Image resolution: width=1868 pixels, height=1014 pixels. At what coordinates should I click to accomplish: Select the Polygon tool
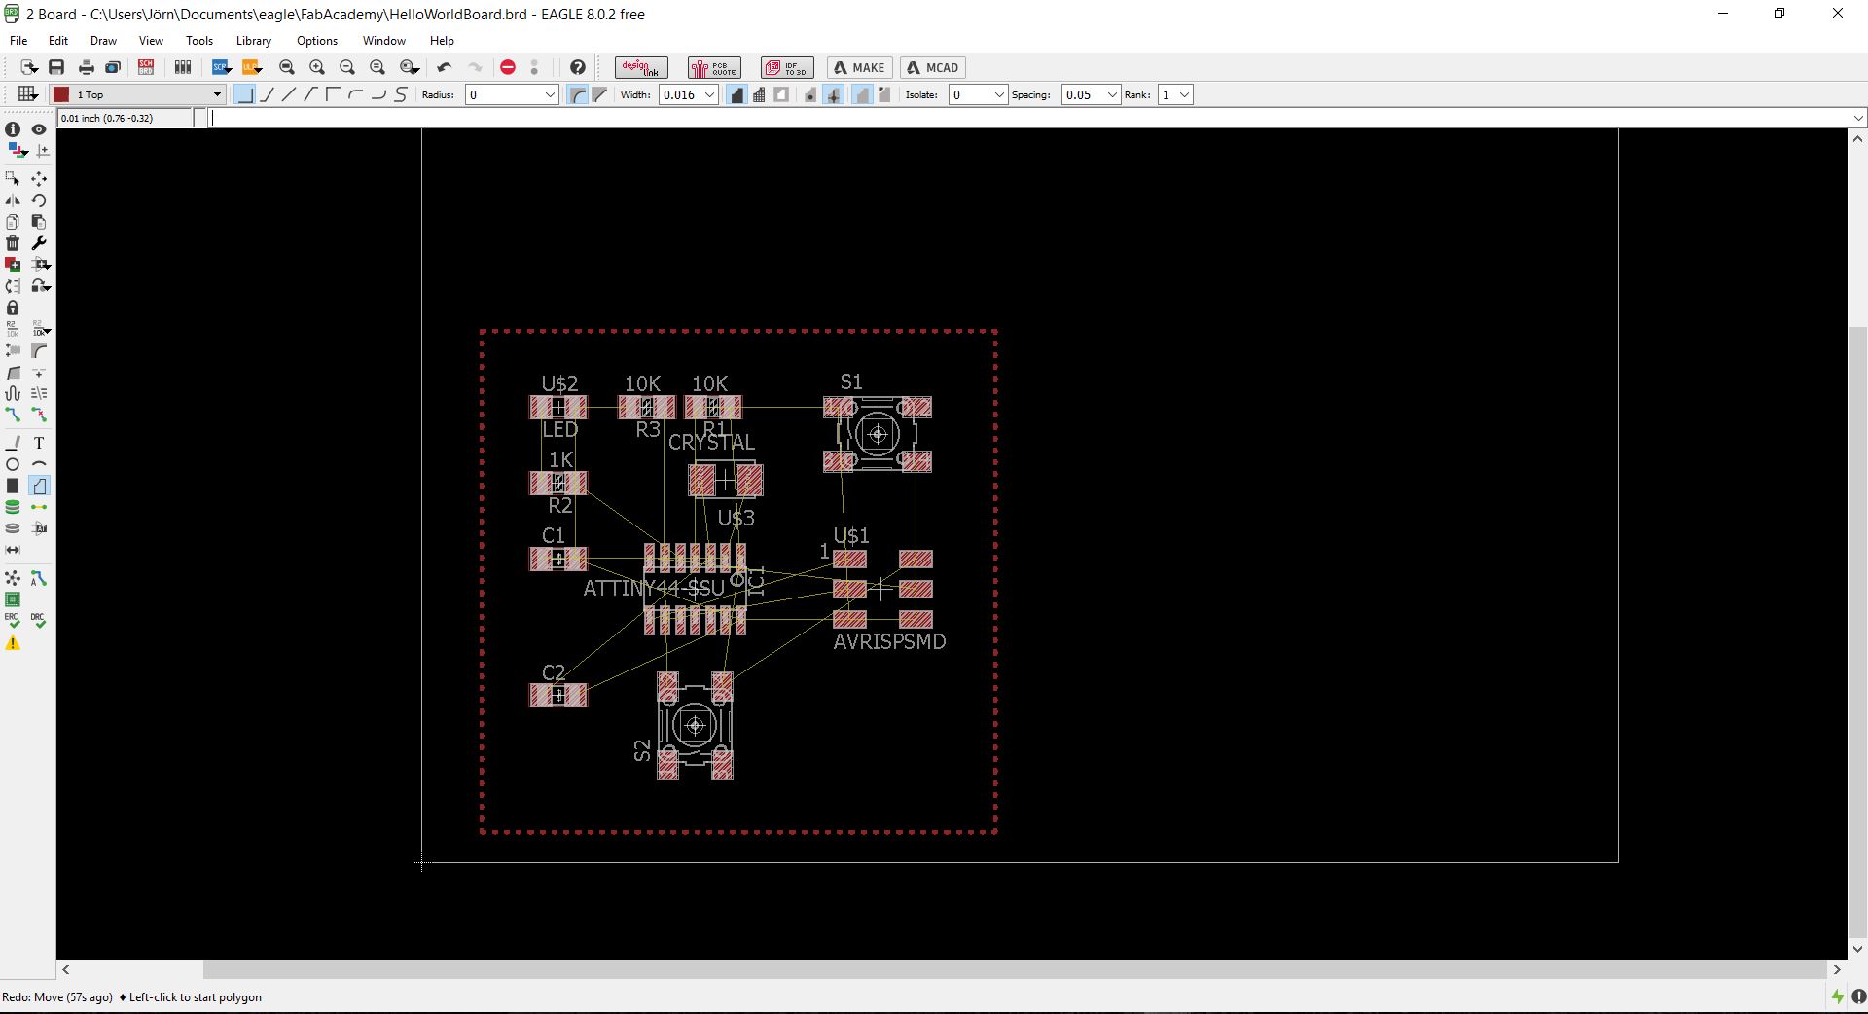(x=39, y=486)
